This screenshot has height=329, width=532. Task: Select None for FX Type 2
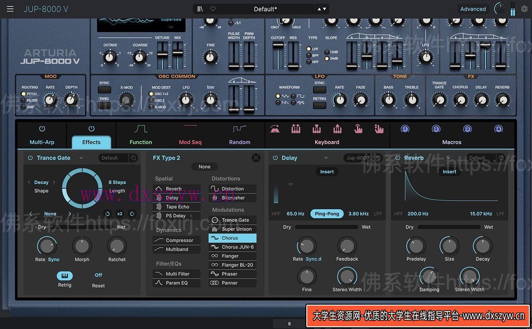pyautogui.click(x=204, y=166)
